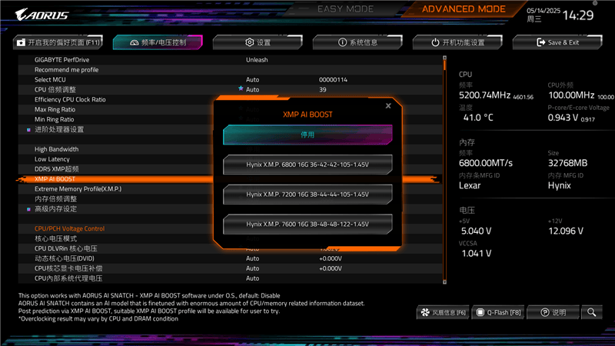The image size is (615, 346).
Task: Click the settings list scrollbar thumb
Action: tap(444, 65)
